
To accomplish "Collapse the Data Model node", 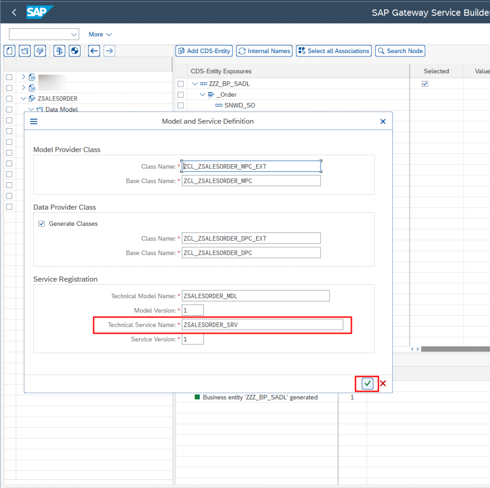I will pyautogui.click(x=30, y=109).
